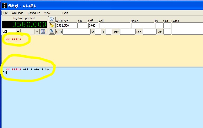Focus the Name input field
Viewport: 203px width, 128px height.
143,25
